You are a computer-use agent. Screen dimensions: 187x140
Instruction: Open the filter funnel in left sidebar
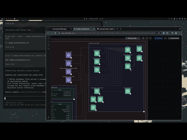(49, 45)
